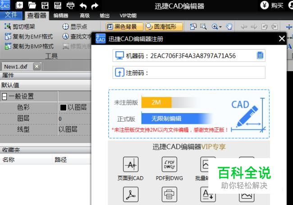Click the text A-arrow icon in VIP list
The width and height of the screenshot is (293, 205).
click(x=208, y=194)
